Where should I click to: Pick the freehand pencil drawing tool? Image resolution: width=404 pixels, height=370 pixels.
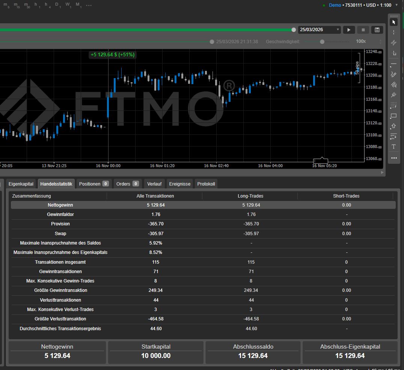pos(394,74)
